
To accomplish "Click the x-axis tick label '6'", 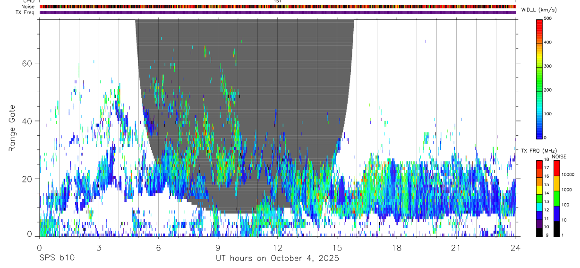I will 158,248.
